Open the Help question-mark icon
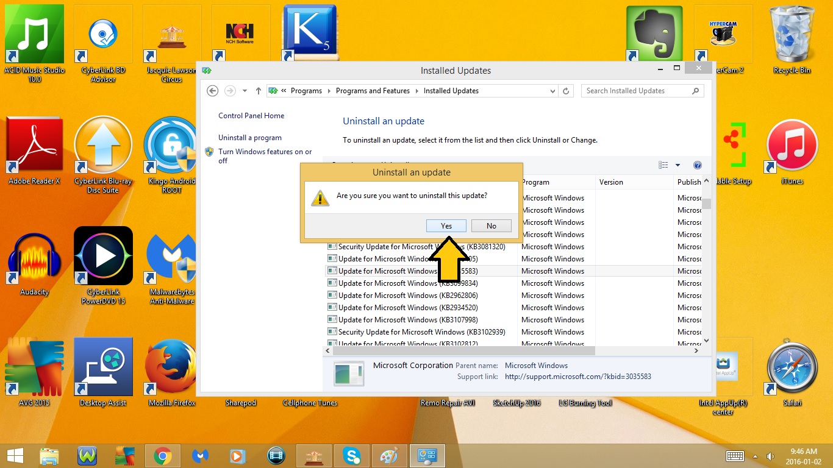The width and height of the screenshot is (833, 468). [x=698, y=165]
